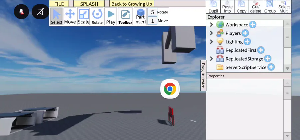Add child to ServerScriptService with plus
The width and height of the screenshot is (300, 140).
(x=271, y=67)
